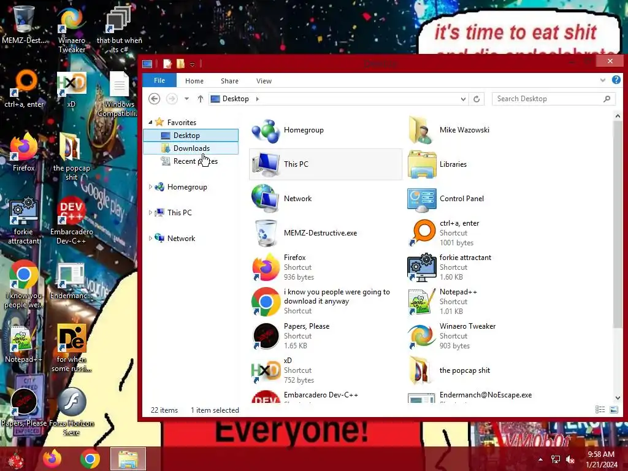Open the taskbar clock 9:58 AM
This screenshot has width=628, height=471.
601,459
